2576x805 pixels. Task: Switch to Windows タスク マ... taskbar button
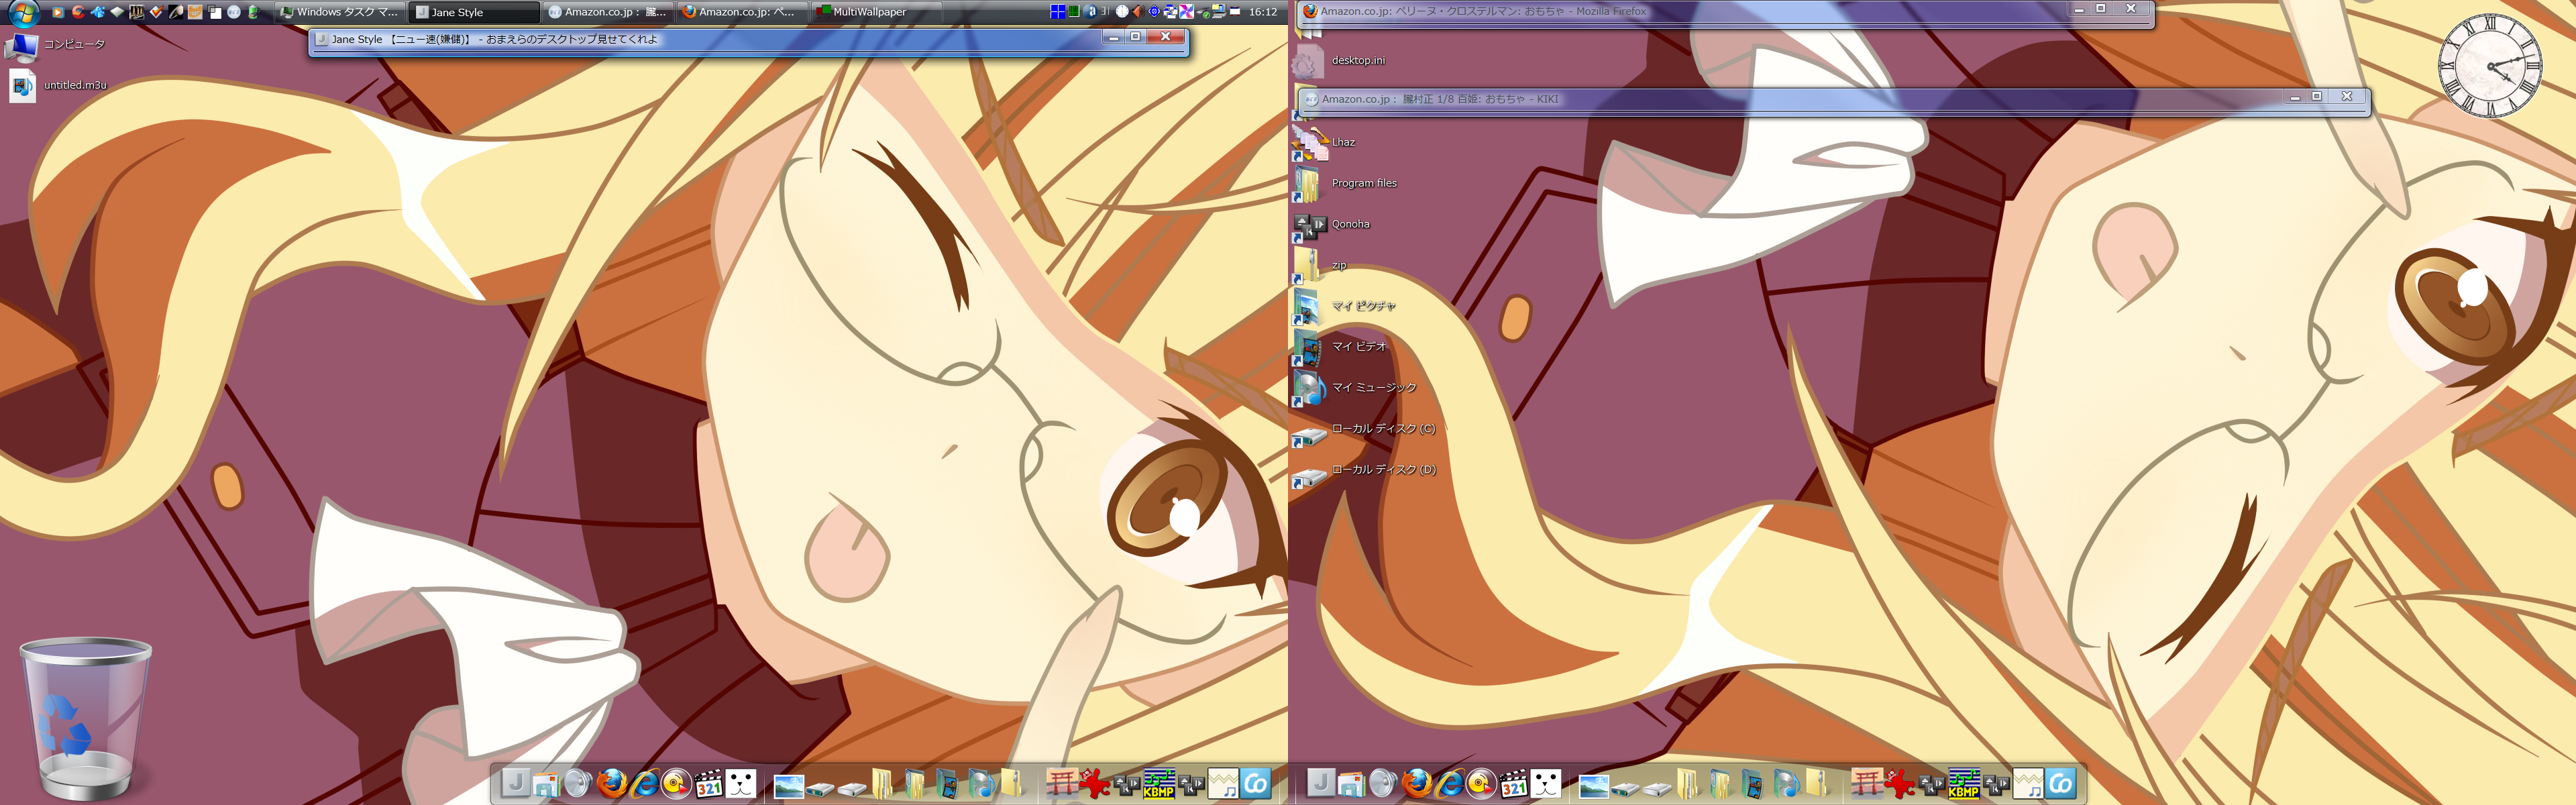pos(339,12)
